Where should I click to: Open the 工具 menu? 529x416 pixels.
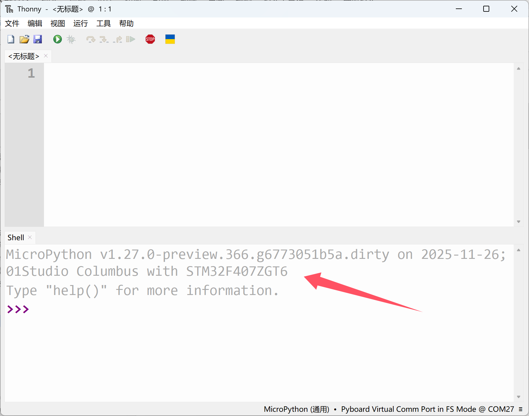point(103,23)
